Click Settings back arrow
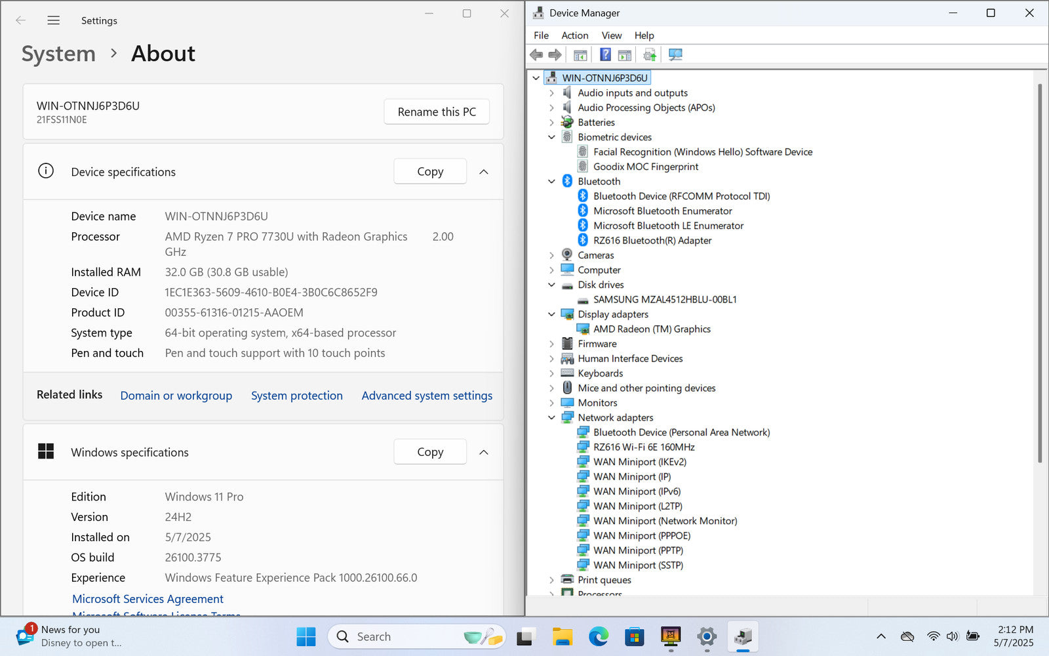The height and width of the screenshot is (656, 1049). (x=20, y=20)
